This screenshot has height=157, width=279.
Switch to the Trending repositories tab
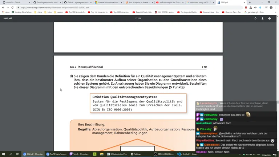(x=47, y=3)
